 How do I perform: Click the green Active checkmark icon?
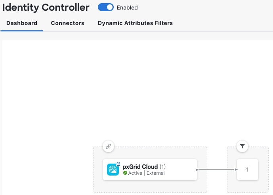tap(125, 173)
